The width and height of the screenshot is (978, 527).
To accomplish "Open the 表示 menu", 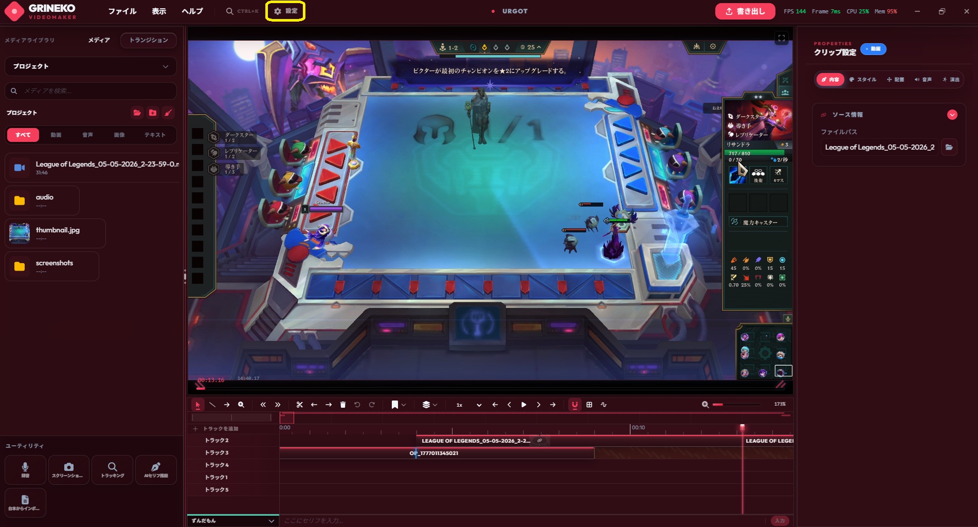I will click(159, 11).
